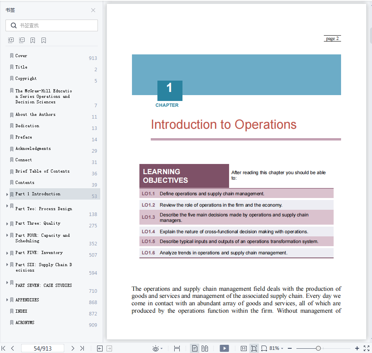Jump to the first page

pyautogui.click(x=3, y=348)
